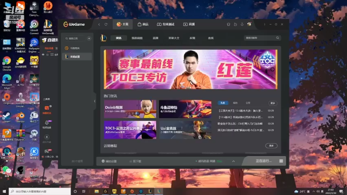The width and height of the screenshot is (347, 195).
Task: Click the magnifier icon in summoner search
Action: pyautogui.click(x=278, y=38)
